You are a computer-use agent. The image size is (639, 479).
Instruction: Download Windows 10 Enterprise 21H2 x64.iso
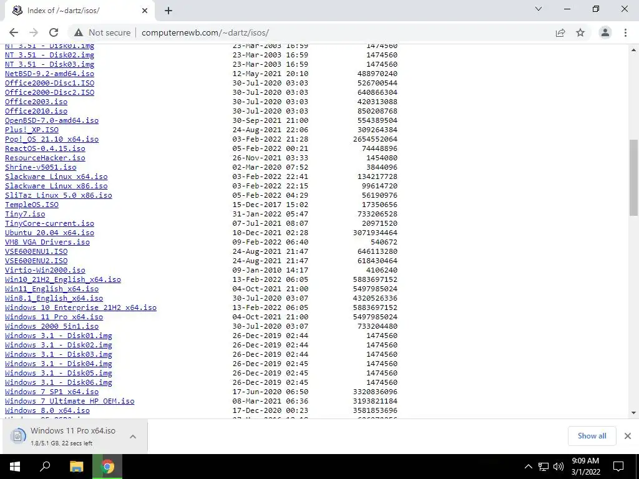[80, 308]
